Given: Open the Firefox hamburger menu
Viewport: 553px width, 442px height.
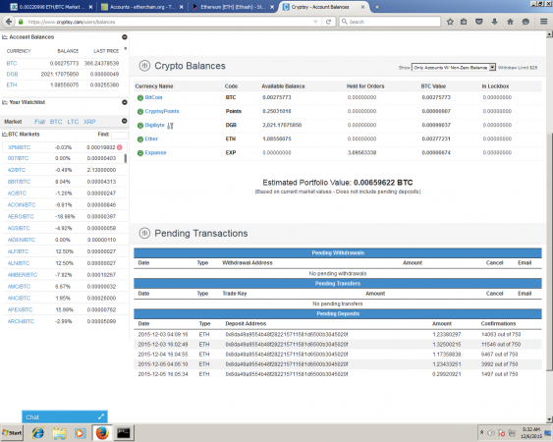Looking at the screenshot, I should coord(543,22).
